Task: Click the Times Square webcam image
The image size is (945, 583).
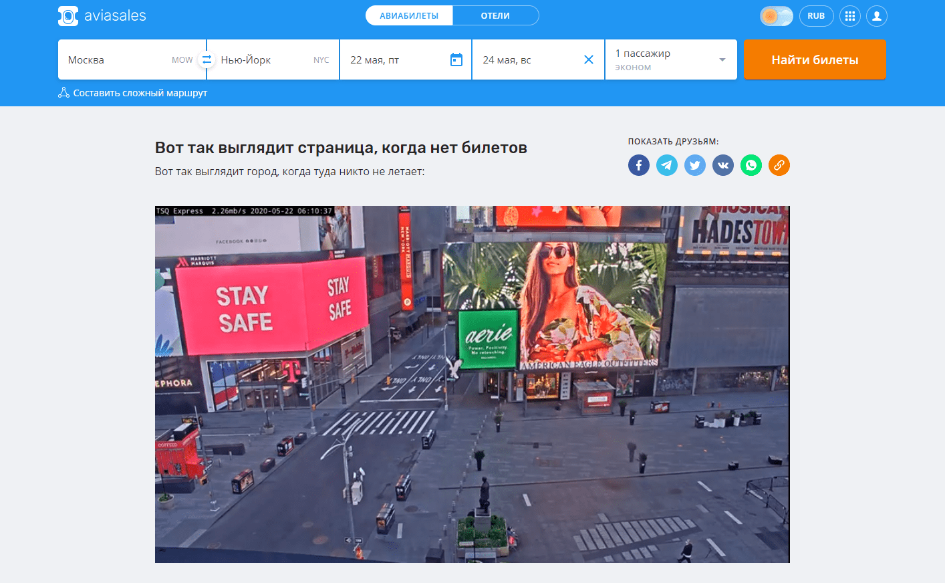Action: coord(472,384)
